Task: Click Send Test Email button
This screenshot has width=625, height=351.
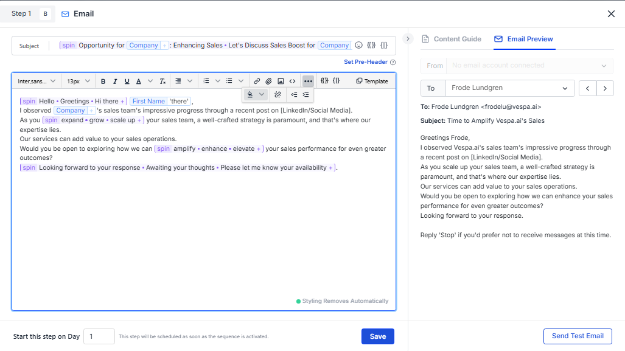Action: [x=578, y=336]
